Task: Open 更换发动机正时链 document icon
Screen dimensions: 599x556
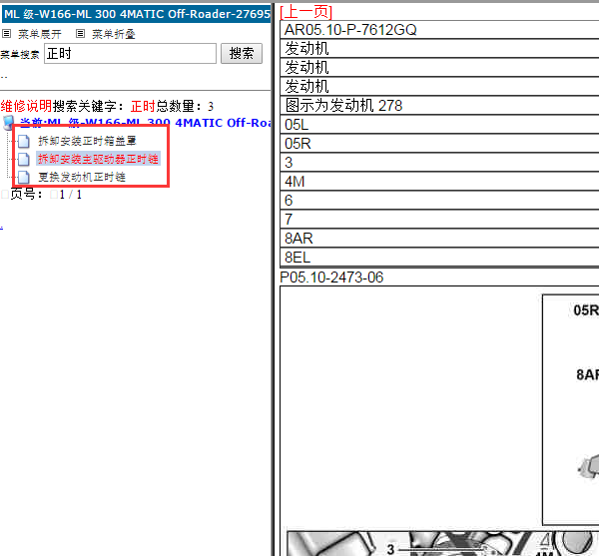Action: [24, 177]
